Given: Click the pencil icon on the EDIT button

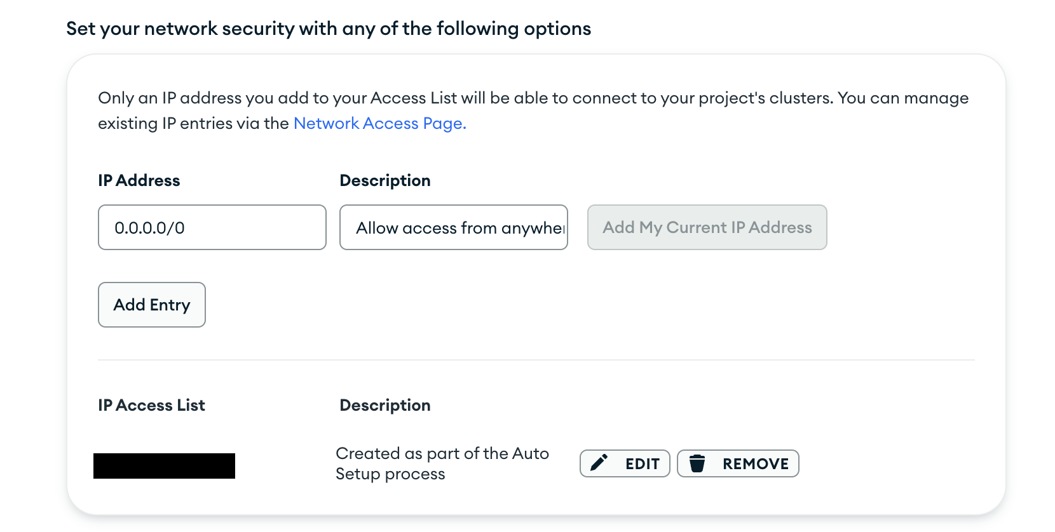Looking at the screenshot, I should click(x=598, y=463).
